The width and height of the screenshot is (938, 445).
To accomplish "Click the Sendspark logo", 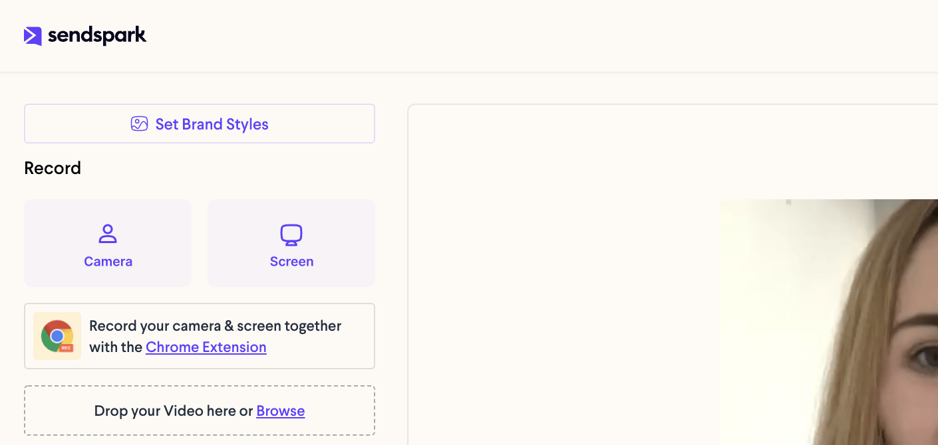I will (x=85, y=36).
